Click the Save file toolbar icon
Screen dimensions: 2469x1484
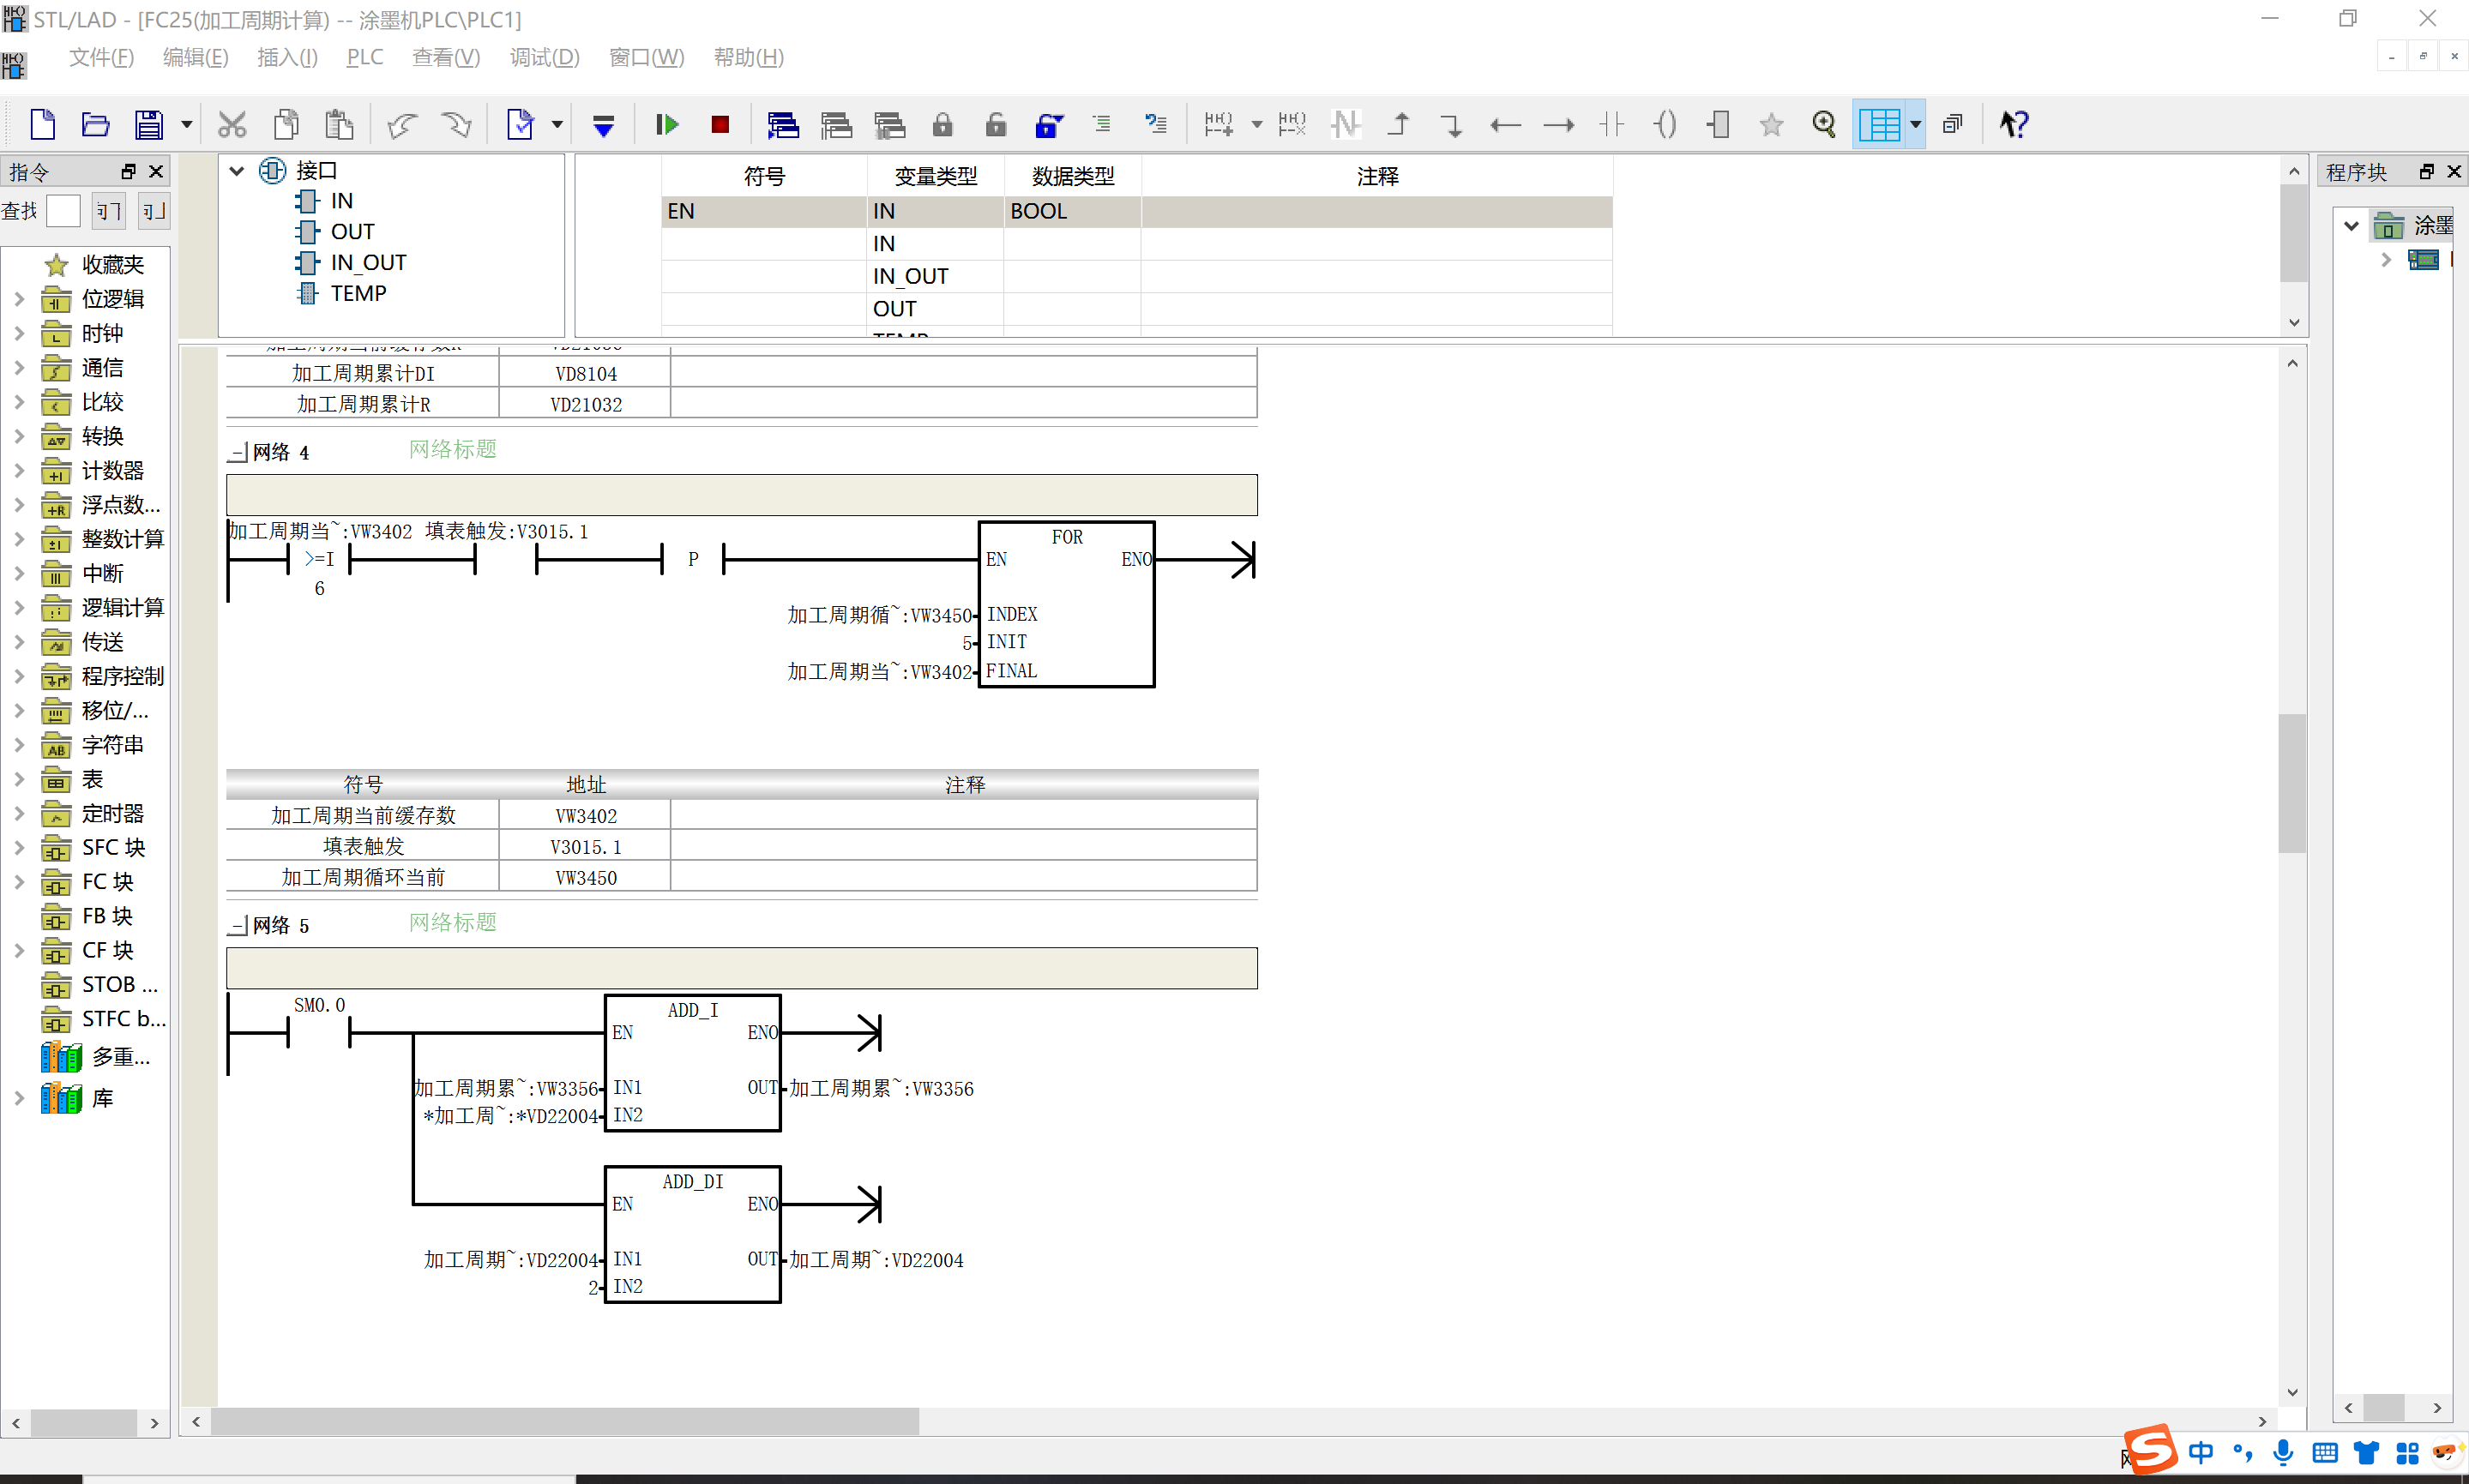149,125
